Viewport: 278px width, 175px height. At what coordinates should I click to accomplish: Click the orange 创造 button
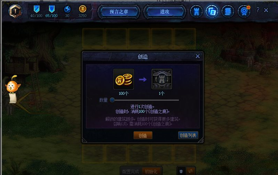coord(143,136)
